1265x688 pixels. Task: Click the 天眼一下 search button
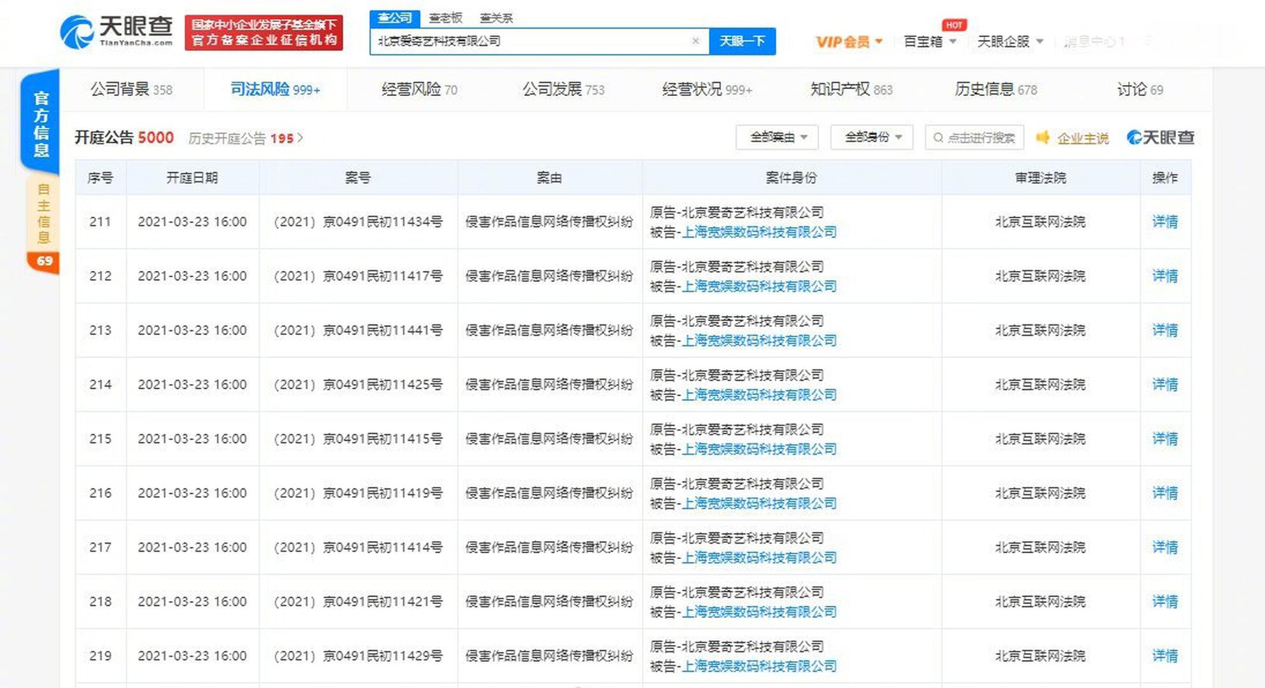743,41
